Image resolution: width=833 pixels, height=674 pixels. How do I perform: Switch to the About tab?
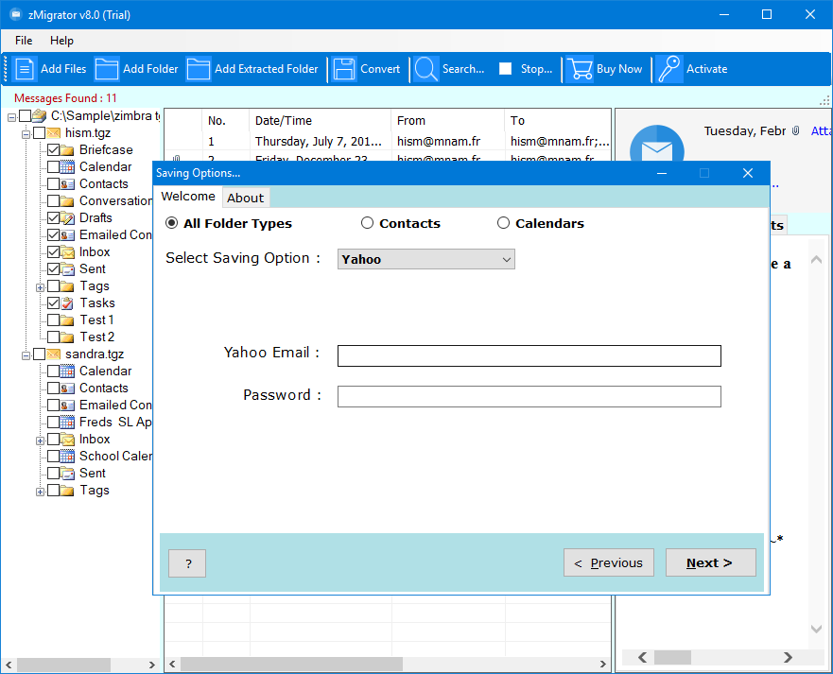tap(246, 198)
